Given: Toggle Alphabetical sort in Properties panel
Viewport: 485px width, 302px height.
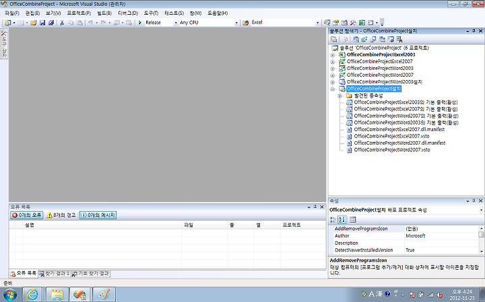Looking at the screenshot, I should [x=342, y=219].
